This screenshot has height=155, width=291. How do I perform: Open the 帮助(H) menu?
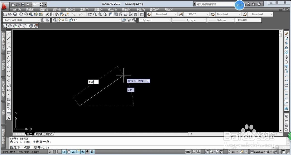(169, 10)
